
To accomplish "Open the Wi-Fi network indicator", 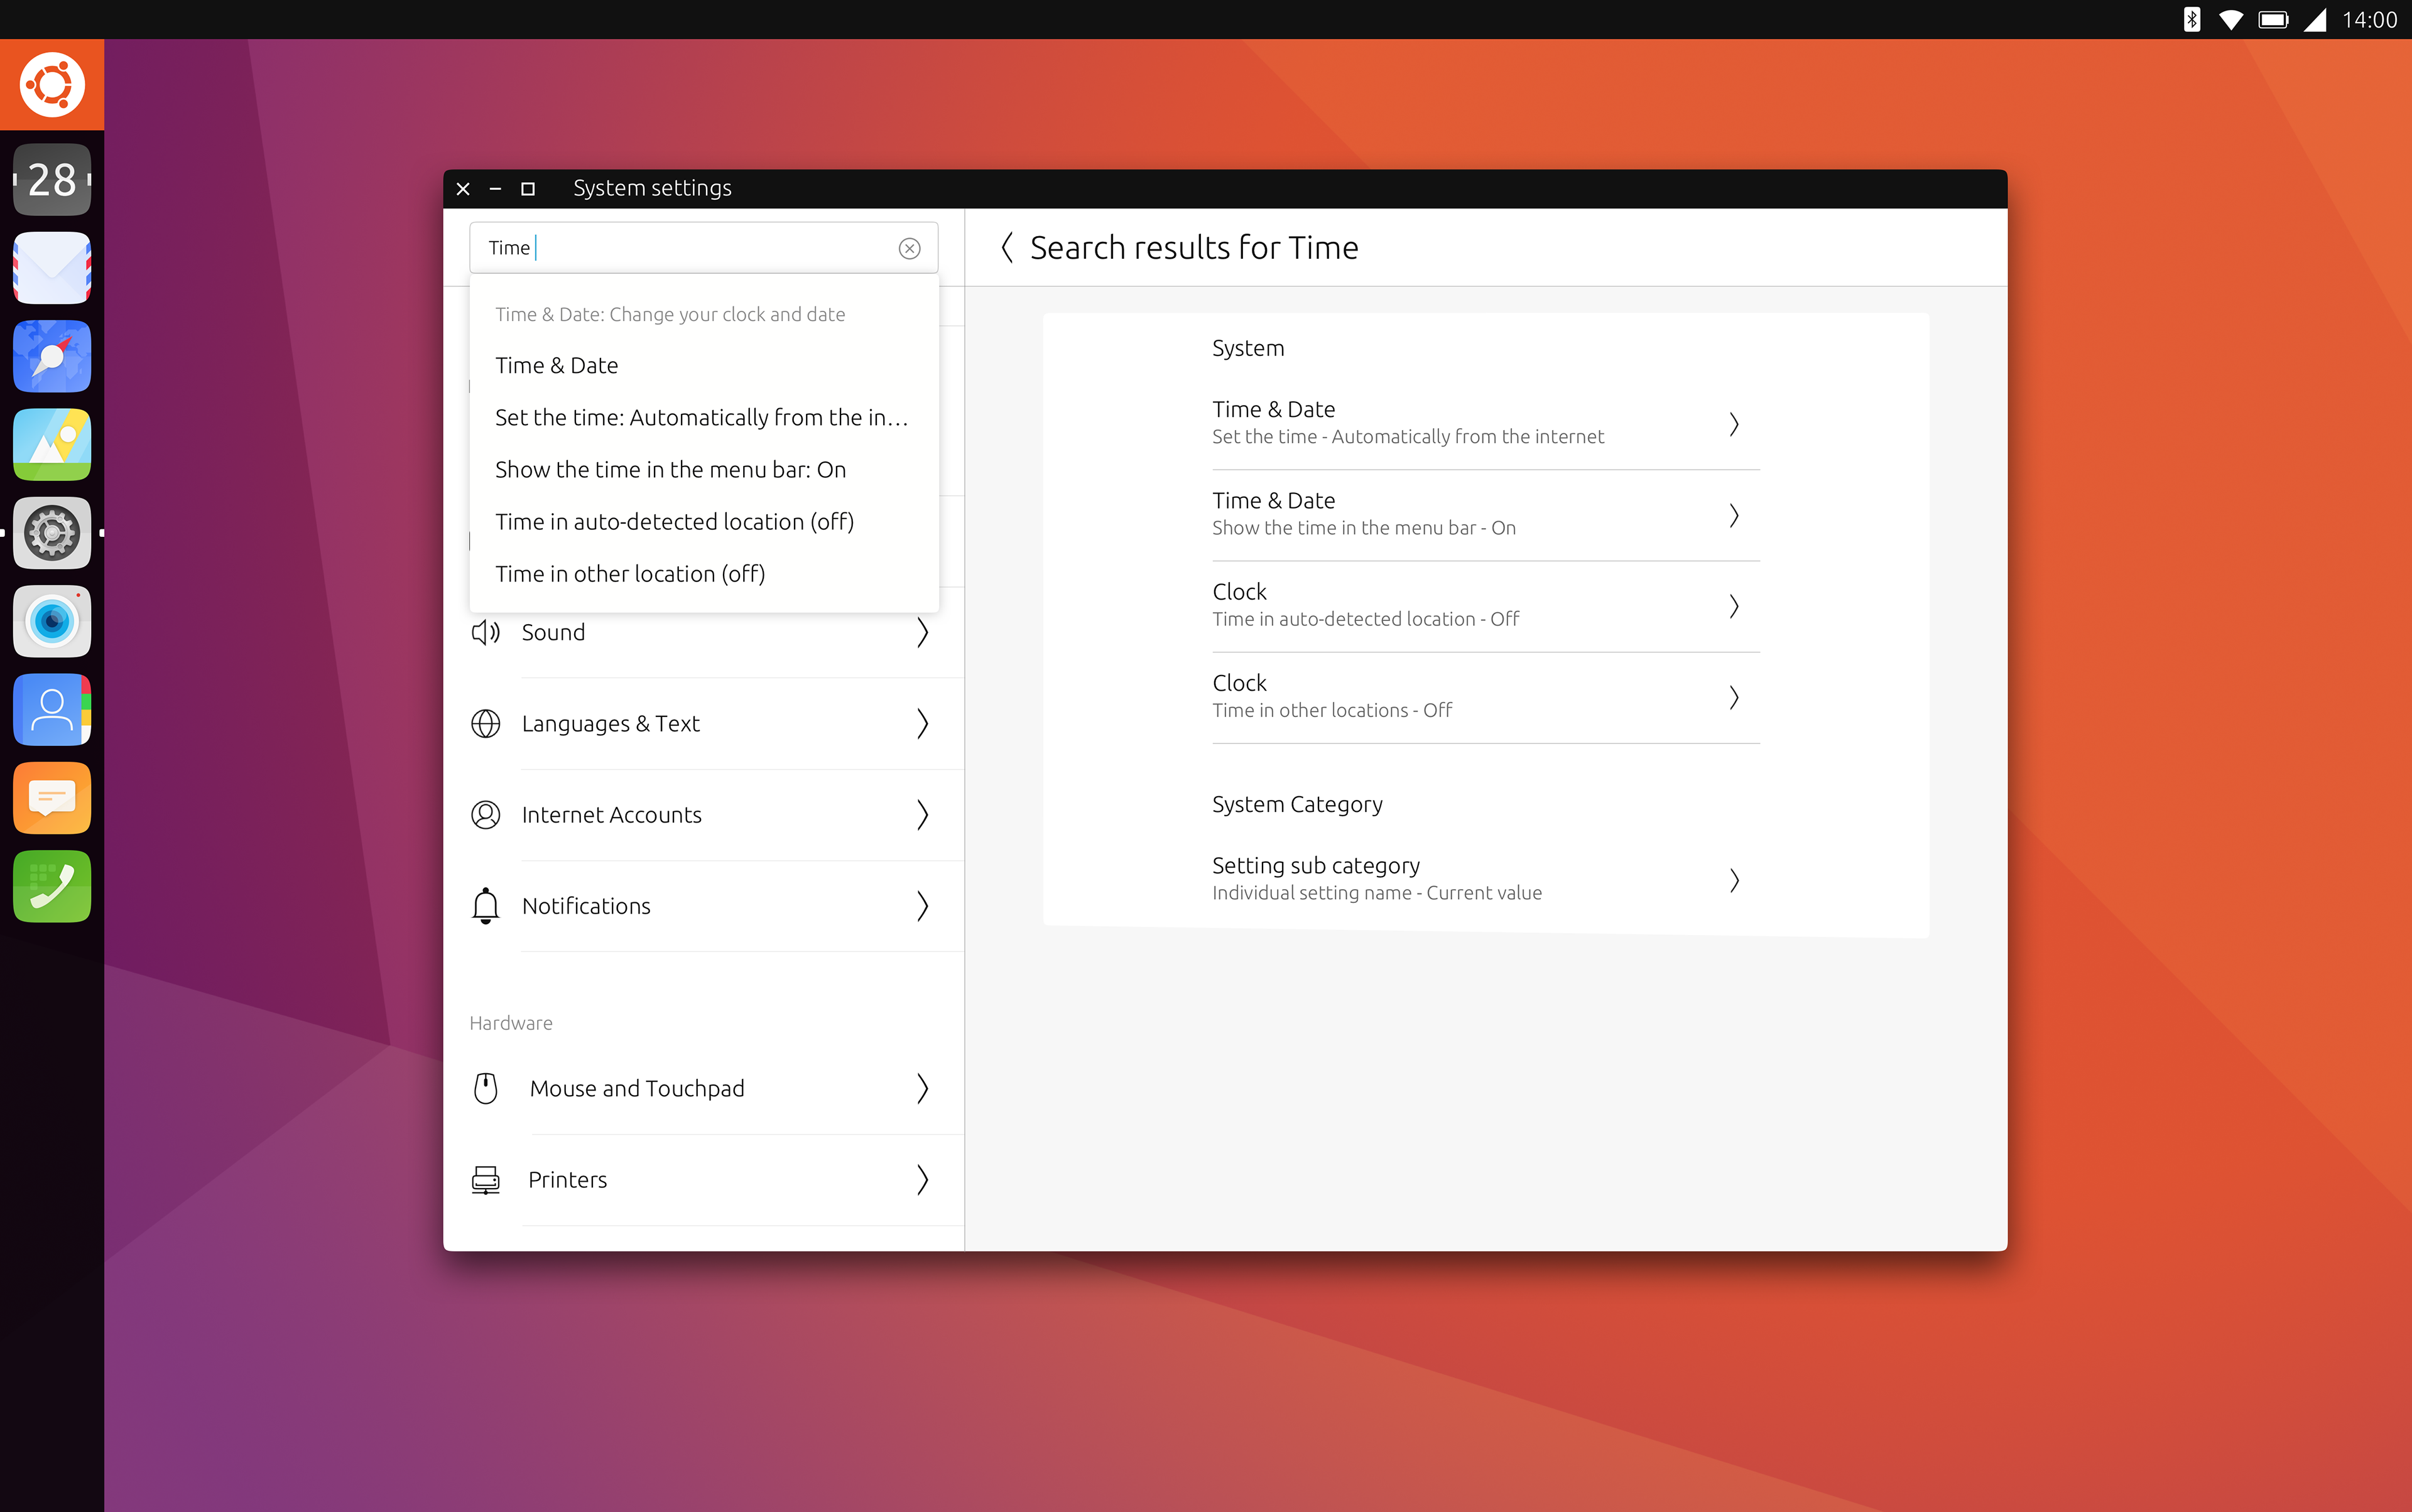I will click(2231, 20).
